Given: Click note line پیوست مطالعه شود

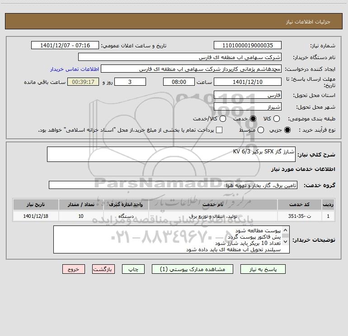Looking at the screenshot, I should tap(258, 231).
